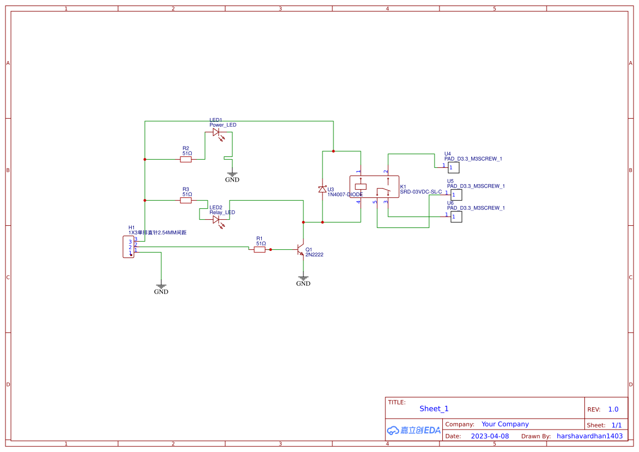Select resistor R1

click(x=259, y=249)
